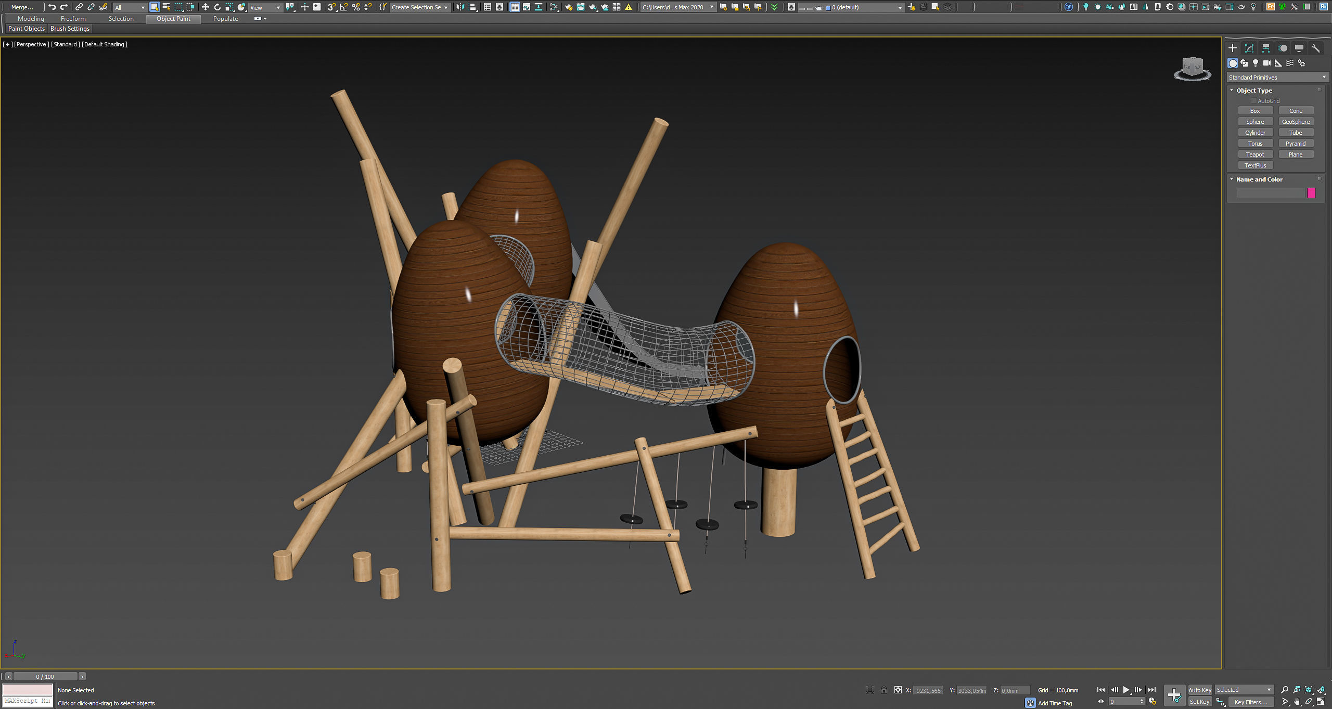
Task: Toggle 3D Snaps
Action: pos(331,7)
